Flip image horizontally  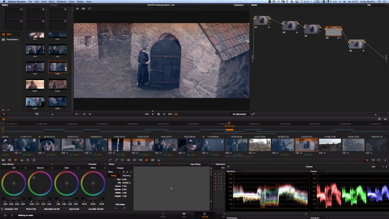(x=116, y=208)
